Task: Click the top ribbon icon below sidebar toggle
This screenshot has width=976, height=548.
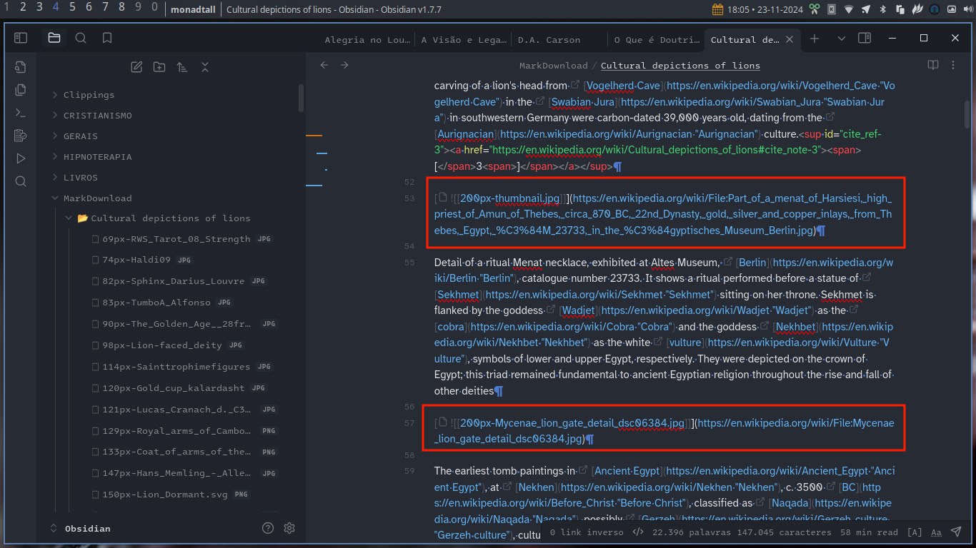Action: [21, 67]
